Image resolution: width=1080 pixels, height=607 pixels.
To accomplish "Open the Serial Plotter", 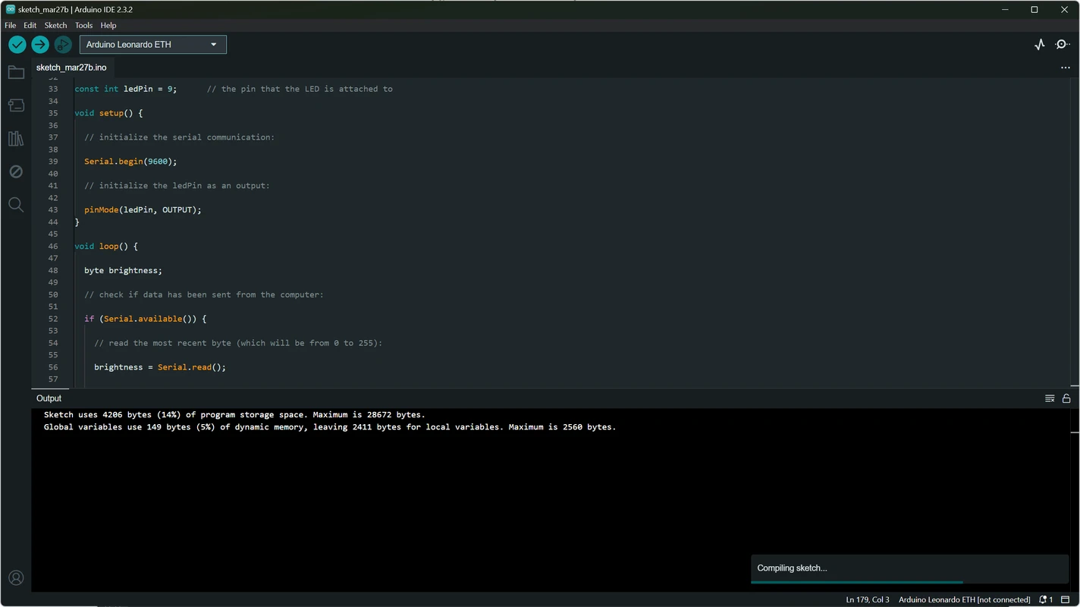I will tap(1040, 45).
